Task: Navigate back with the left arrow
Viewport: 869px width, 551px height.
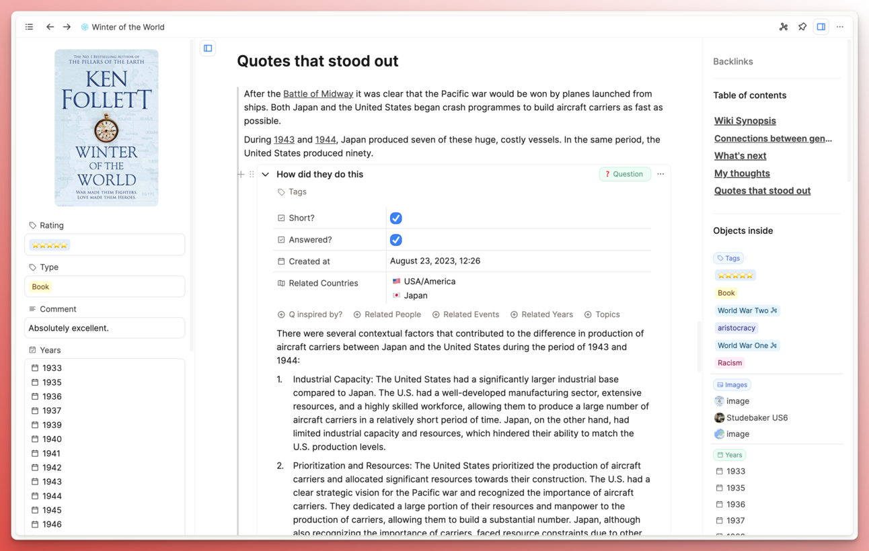Action: point(50,27)
